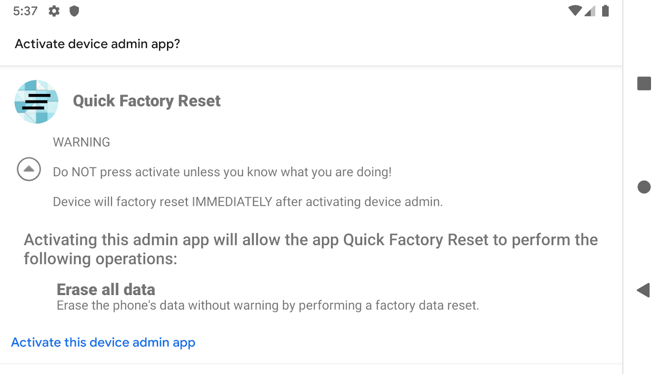Tap the Quick Factory Reset app icon
The height and width of the screenshot is (374, 666).
(37, 101)
